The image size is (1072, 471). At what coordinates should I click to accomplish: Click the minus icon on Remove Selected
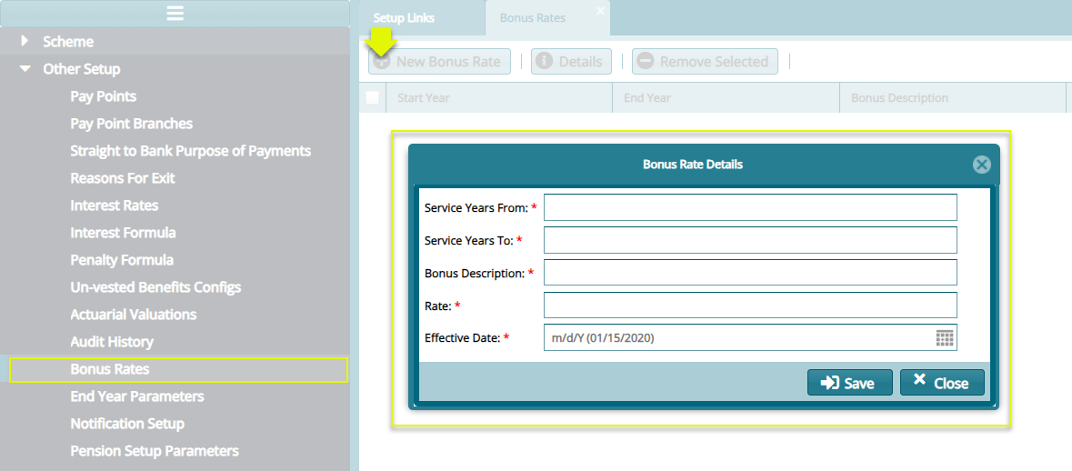(645, 62)
